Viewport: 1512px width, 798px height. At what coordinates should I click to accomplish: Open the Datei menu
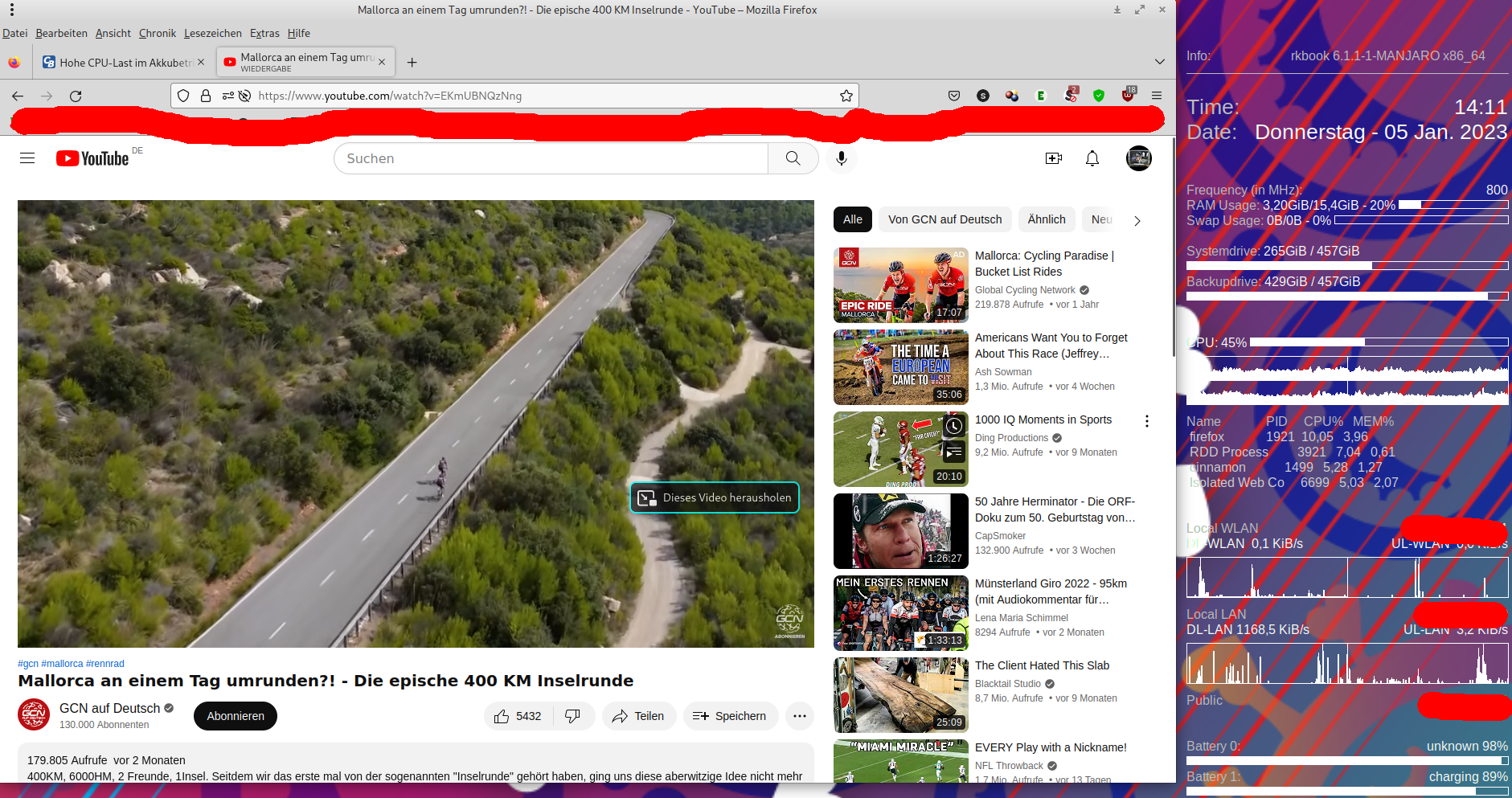(x=15, y=33)
